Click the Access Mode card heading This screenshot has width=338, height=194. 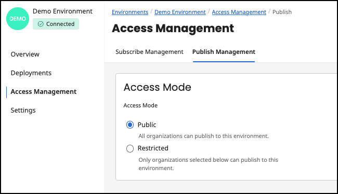click(x=158, y=87)
